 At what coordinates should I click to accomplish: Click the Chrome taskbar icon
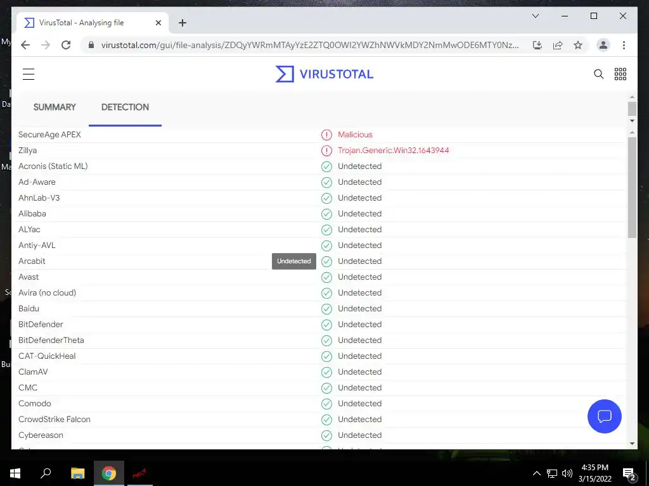point(109,473)
